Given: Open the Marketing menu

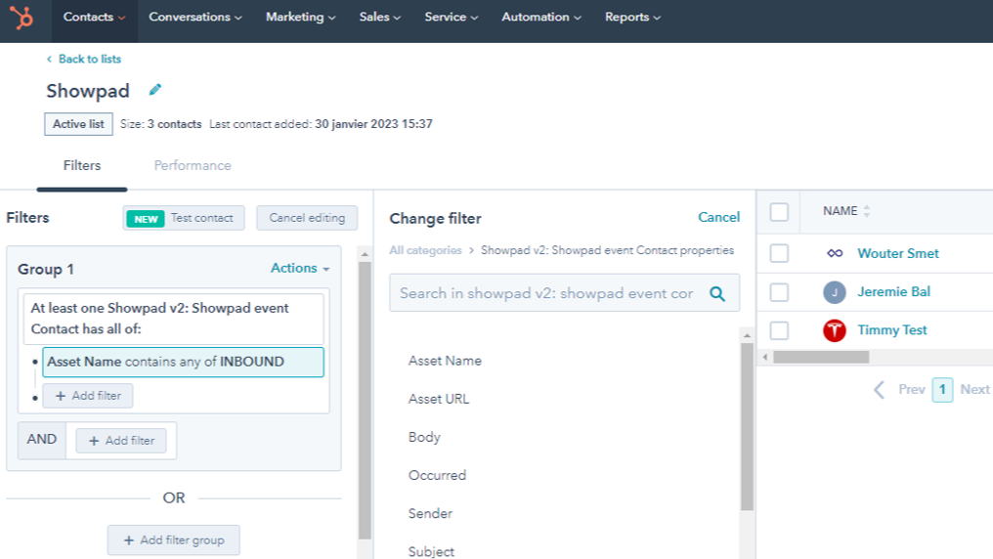Looking at the screenshot, I should tap(300, 17).
